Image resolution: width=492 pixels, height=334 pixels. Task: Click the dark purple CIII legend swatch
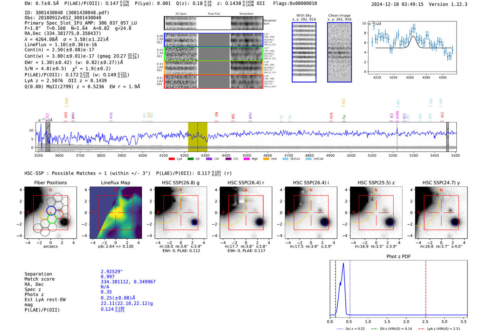tap(228, 159)
